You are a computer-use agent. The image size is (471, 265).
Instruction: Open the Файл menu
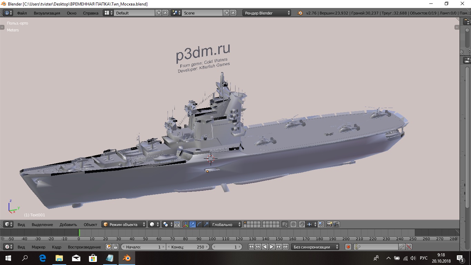[x=22, y=13]
